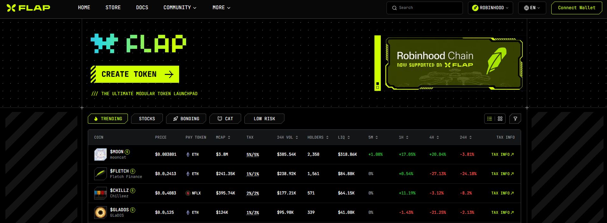Image resolution: width=607 pixels, height=223 pixels.
Task: Click the Fletch Finance token name
Action: pos(126,177)
